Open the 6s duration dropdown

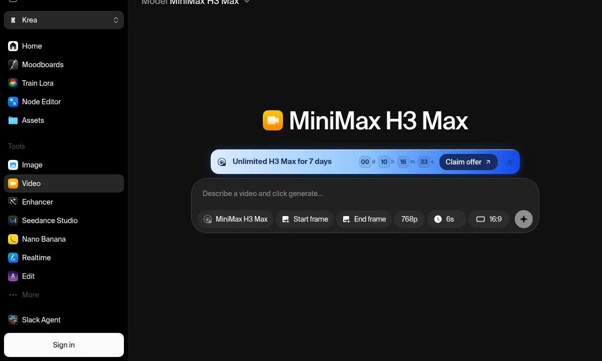(446, 219)
